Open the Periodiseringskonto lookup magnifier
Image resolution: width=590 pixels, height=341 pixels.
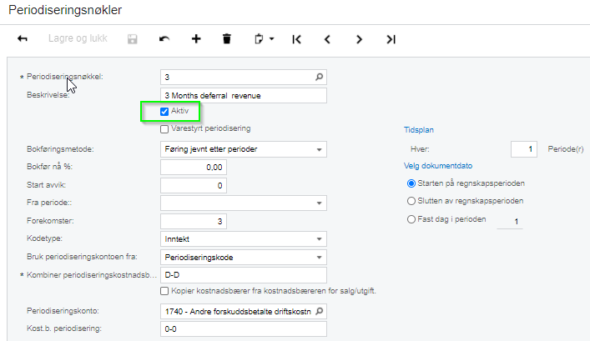click(318, 312)
